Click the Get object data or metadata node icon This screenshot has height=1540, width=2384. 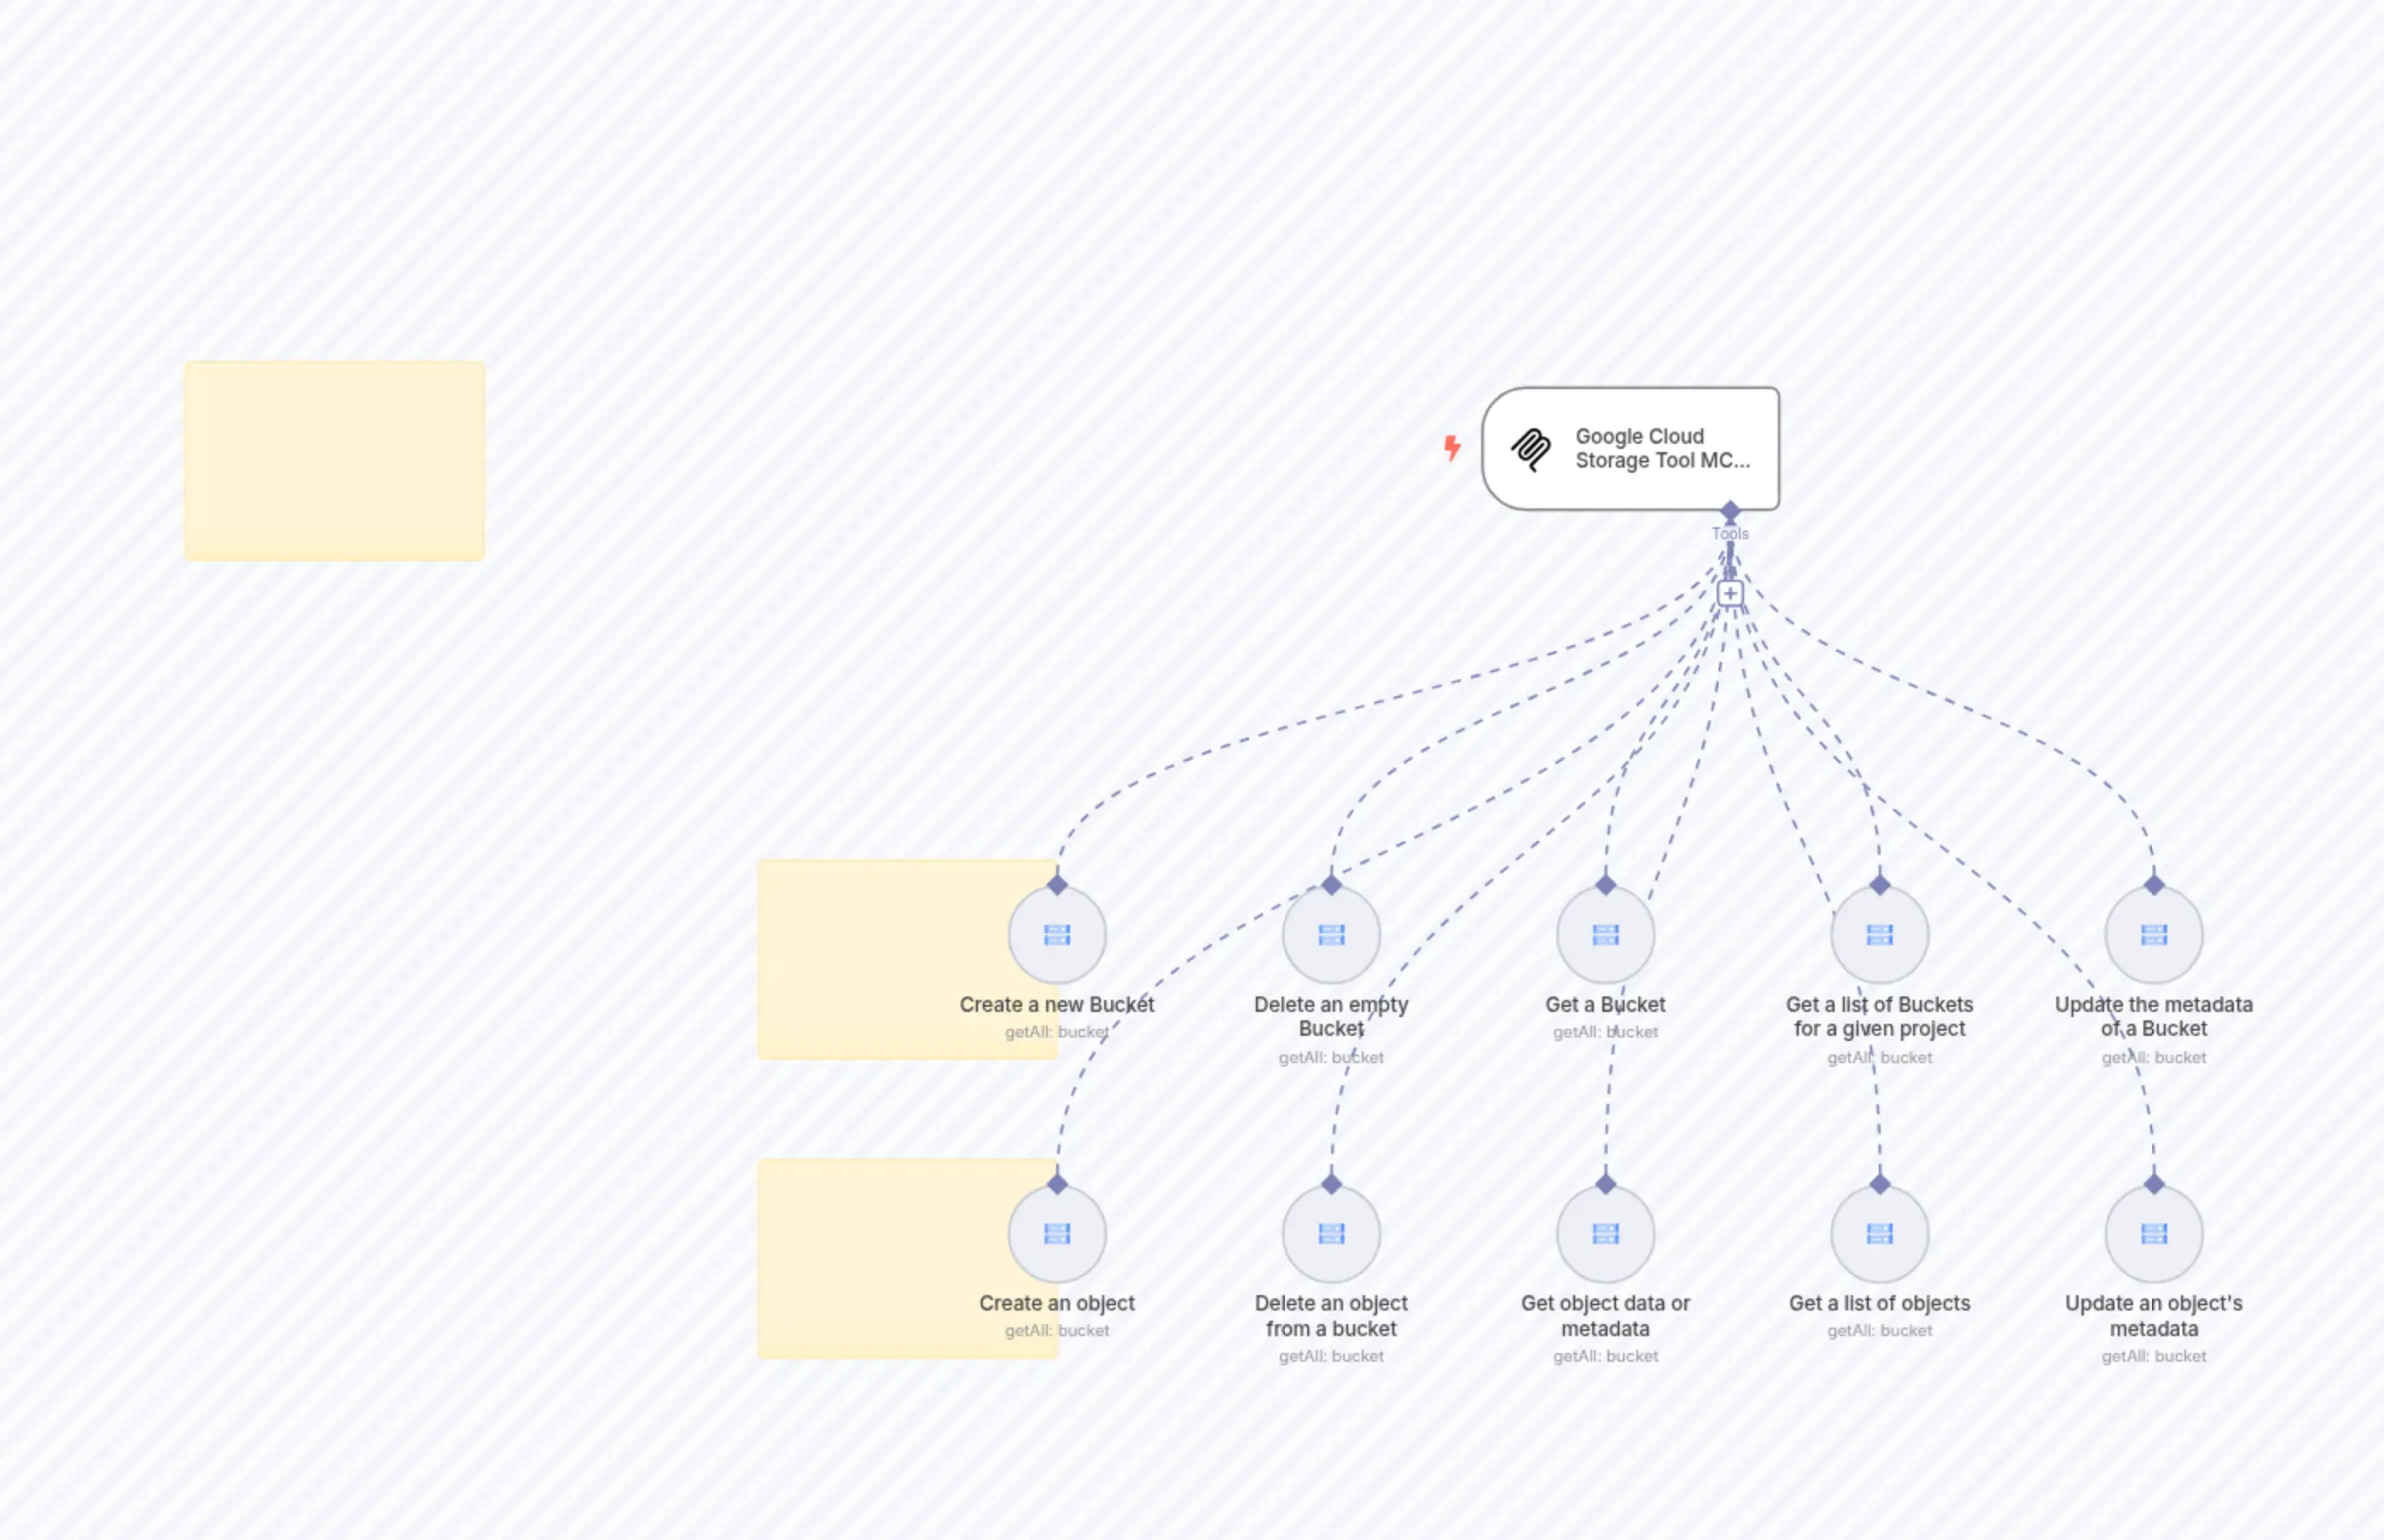pyautogui.click(x=1605, y=1233)
